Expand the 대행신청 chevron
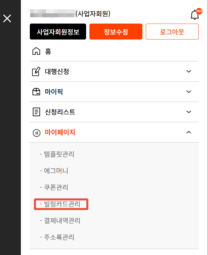Image resolution: width=208 pixels, height=255 pixels. [189, 71]
